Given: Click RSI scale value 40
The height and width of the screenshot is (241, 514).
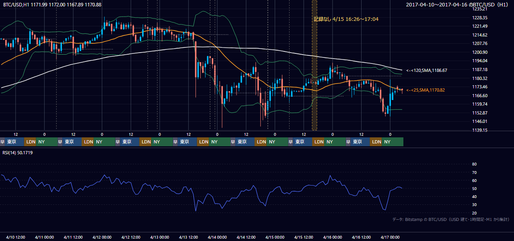Looking at the screenshot, I should [474, 197].
